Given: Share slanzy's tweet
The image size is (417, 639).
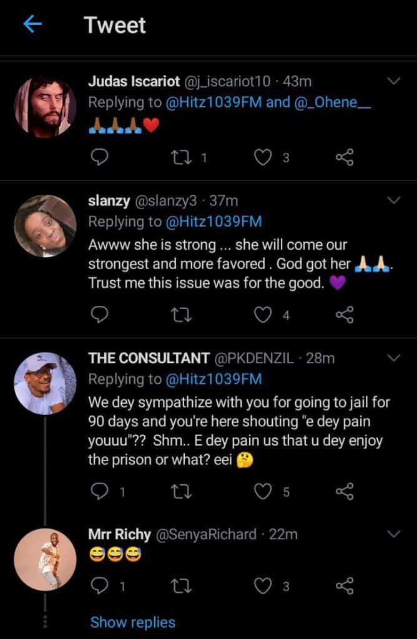Looking at the screenshot, I should (x=345, y=315).
